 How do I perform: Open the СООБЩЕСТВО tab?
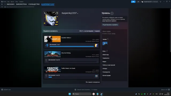(x=34, y=4)
